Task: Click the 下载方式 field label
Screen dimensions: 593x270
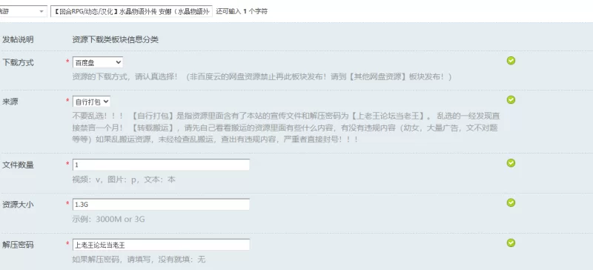Action: coord(18,63)
